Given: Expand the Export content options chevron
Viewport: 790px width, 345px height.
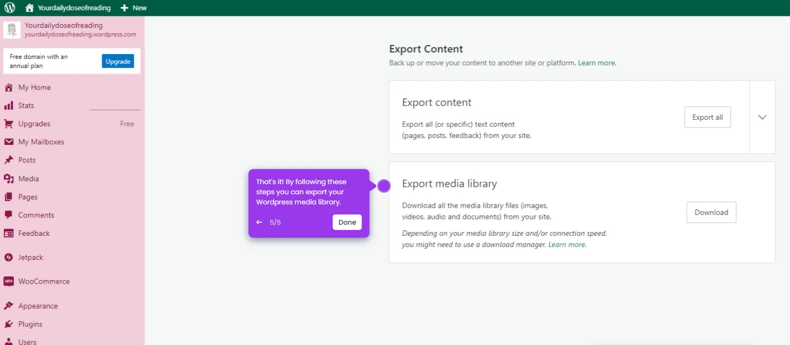Looking at the screenshot, I should tap(762, 117).
